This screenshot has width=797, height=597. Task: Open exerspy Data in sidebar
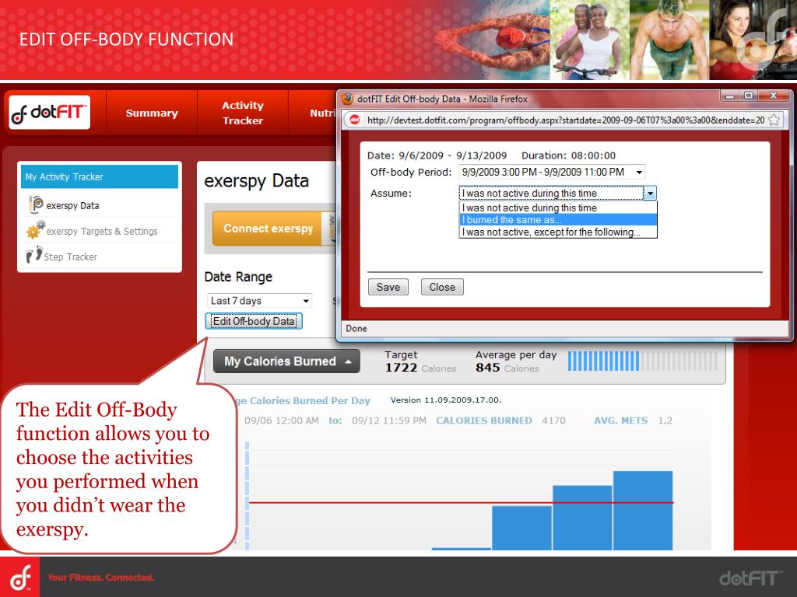click(72, 205)
